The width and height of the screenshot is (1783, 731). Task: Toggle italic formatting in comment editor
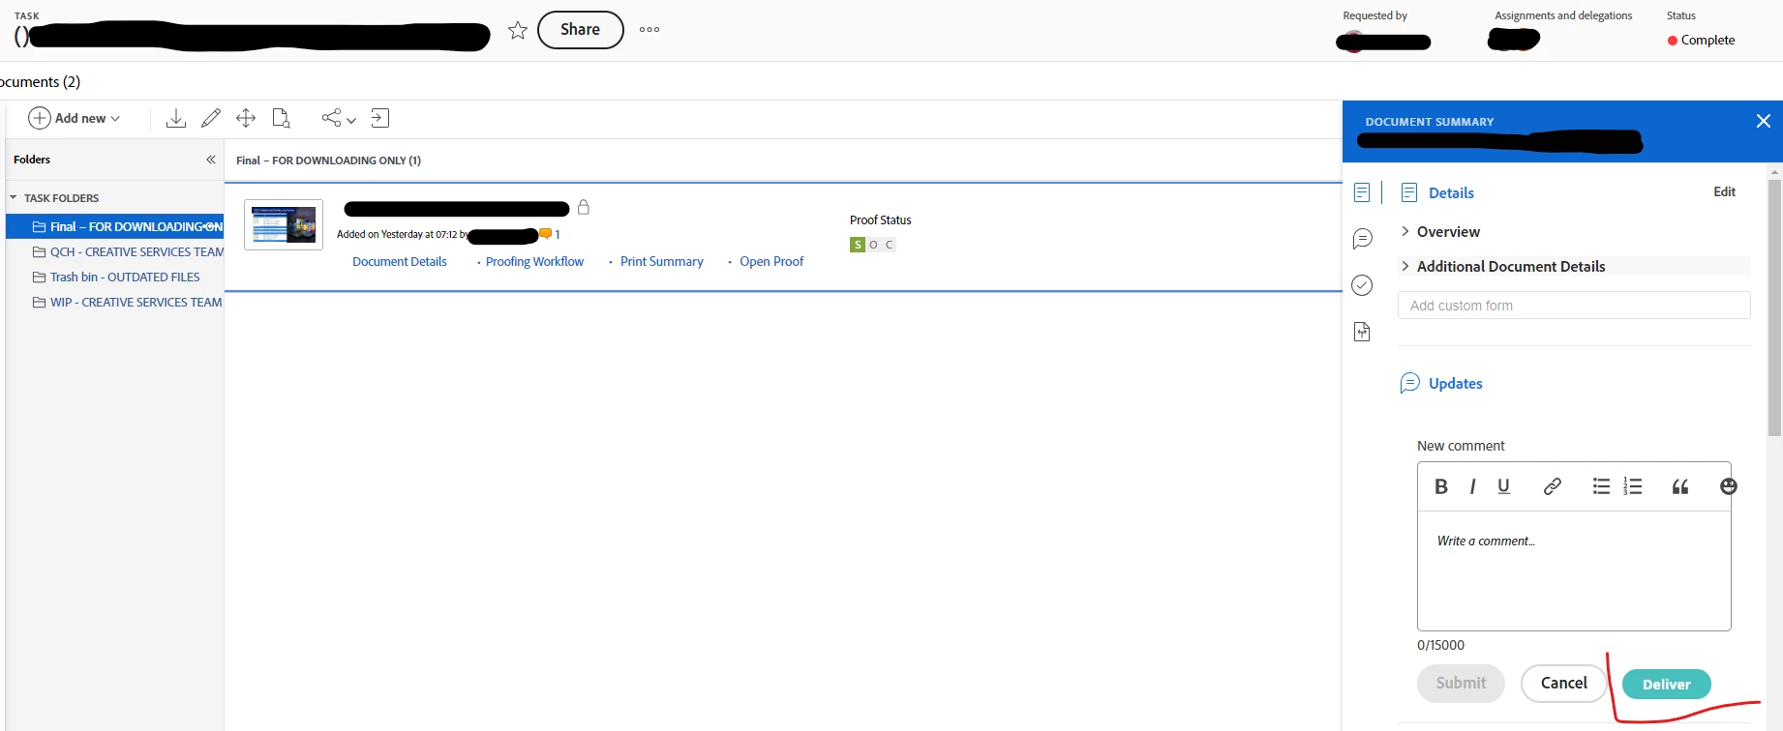point(1472,486)
